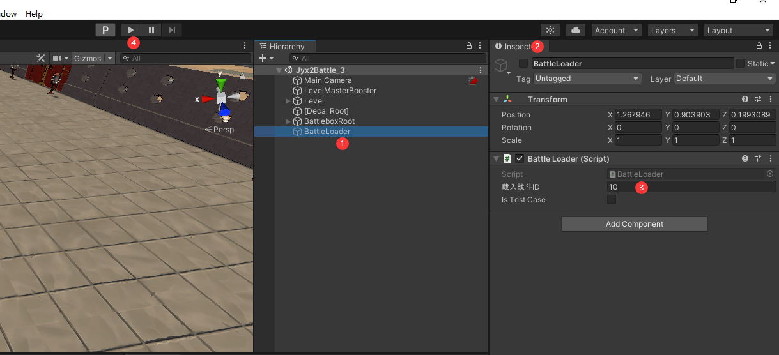Image resolution: width=779 pixels, height=355 pixels.
Task: Open the GameObject cube icon picker
Action: click(502, 66)
